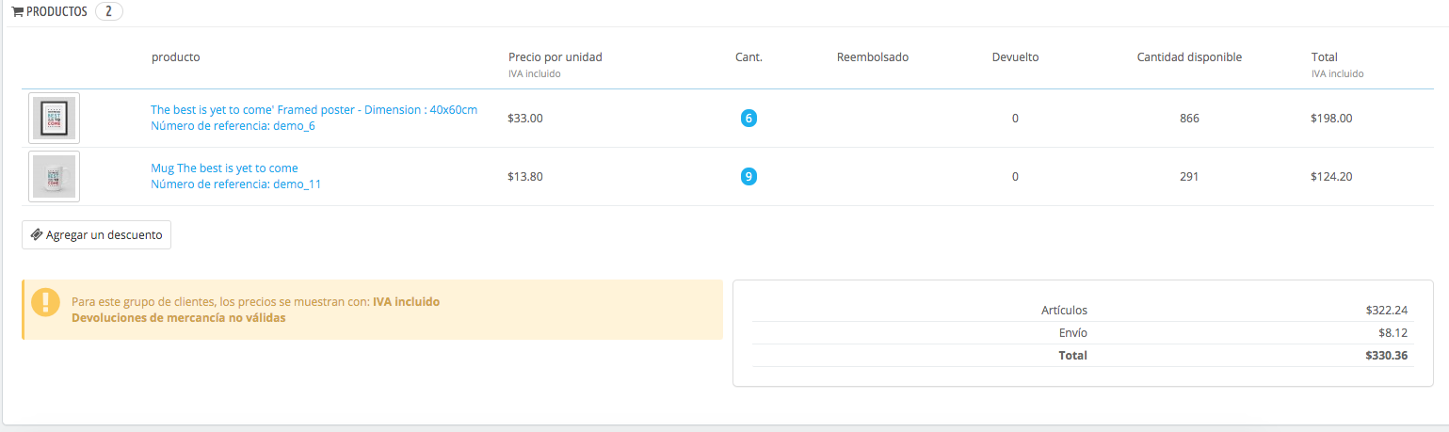Click the quantity badge showing 6
This screenshot has width=1449, height=432.
(x=749, y=119)
